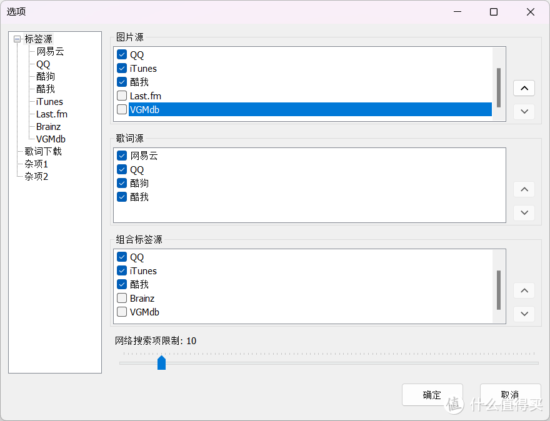
Task: Move the selected VGMdb entry up in 图片源
Action: click(524, 87)
